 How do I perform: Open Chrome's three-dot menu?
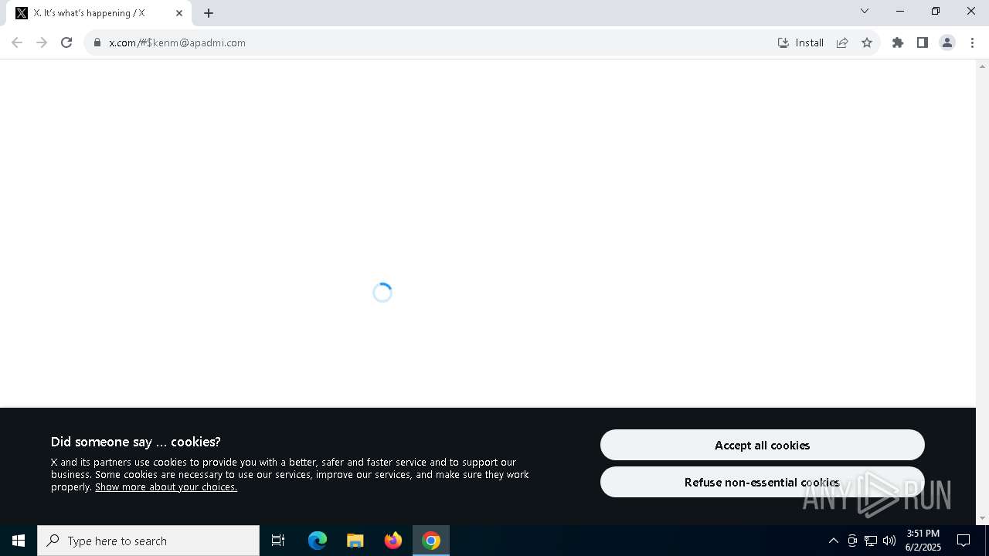[972, 42]
